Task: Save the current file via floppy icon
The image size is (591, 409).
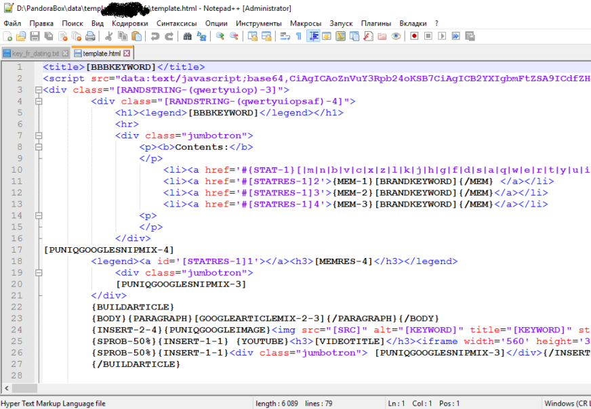Action: [x=35, y=36]
